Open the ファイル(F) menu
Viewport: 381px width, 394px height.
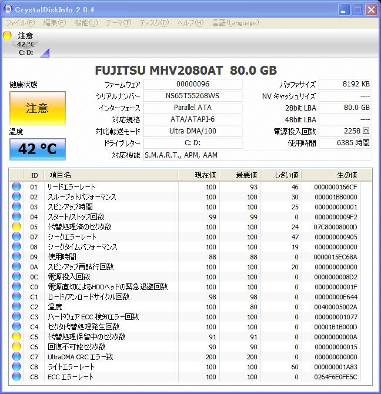pos(20,23)
